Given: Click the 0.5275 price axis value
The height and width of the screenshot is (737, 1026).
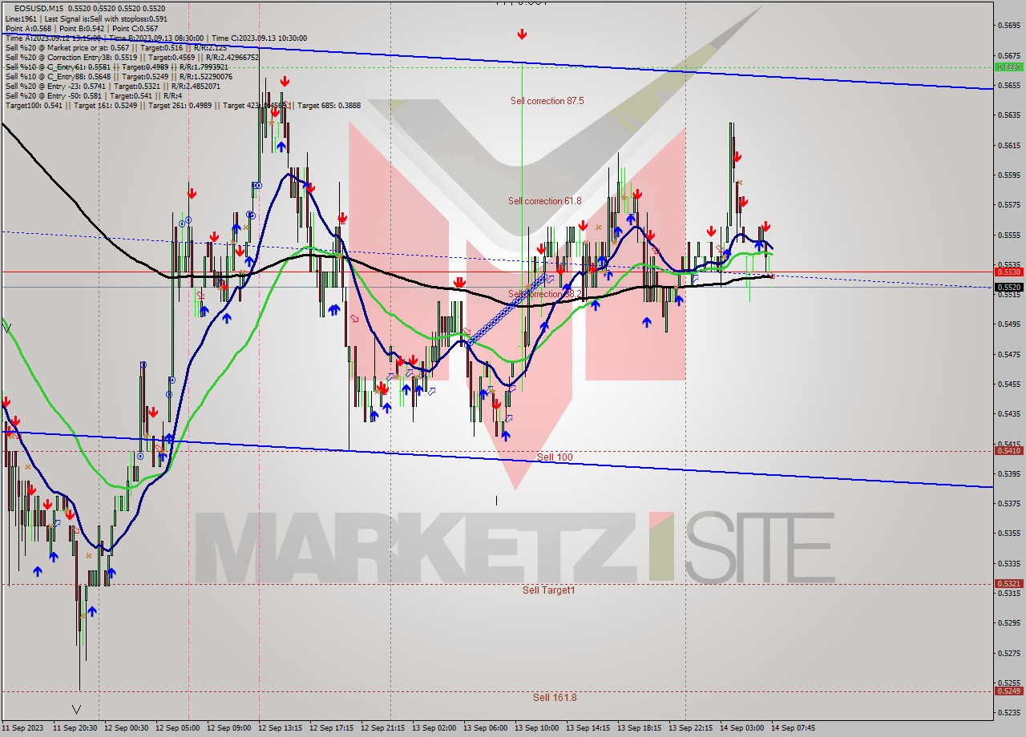Looking at the screenshot, I should pyautogui.click(x=1009, y=653).
